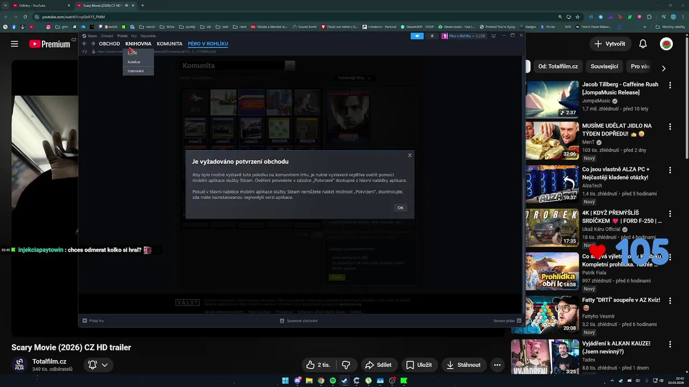Open the subscription notification bell dropdown
This screenshot has height=387, width=689.
[98, 365]
